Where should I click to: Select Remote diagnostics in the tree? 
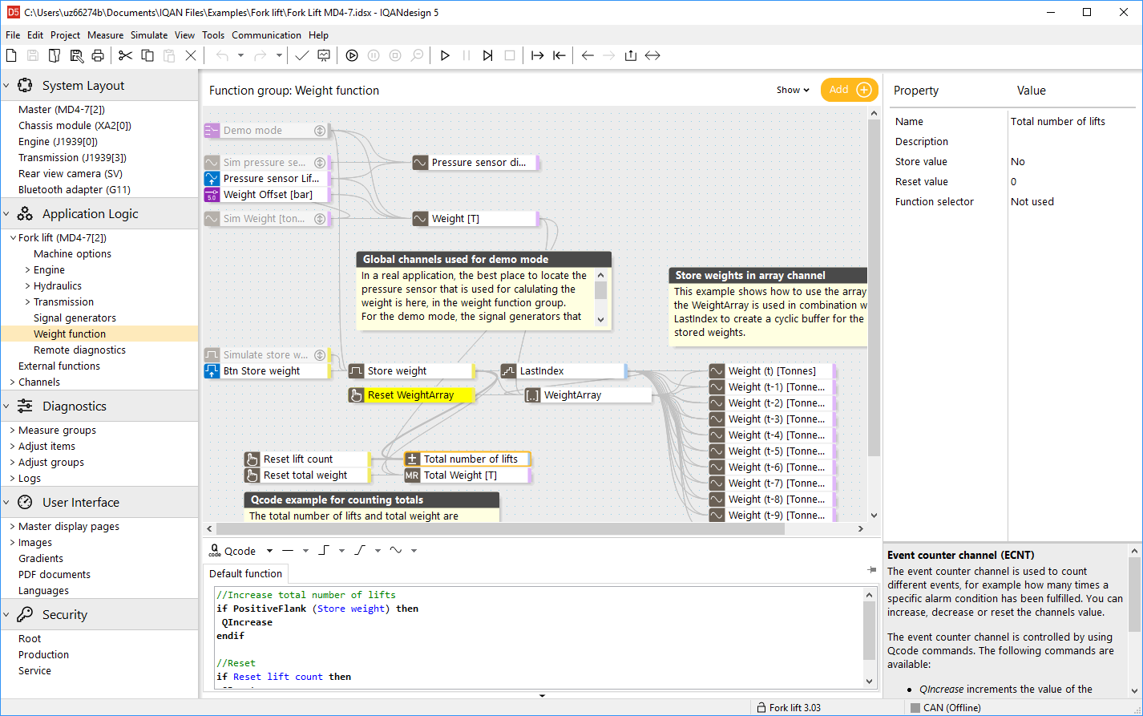coord(79,350)
